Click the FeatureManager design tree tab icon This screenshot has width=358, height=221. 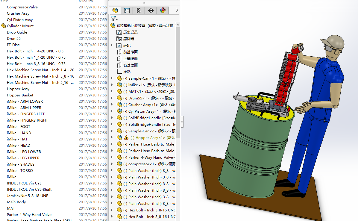115,10
